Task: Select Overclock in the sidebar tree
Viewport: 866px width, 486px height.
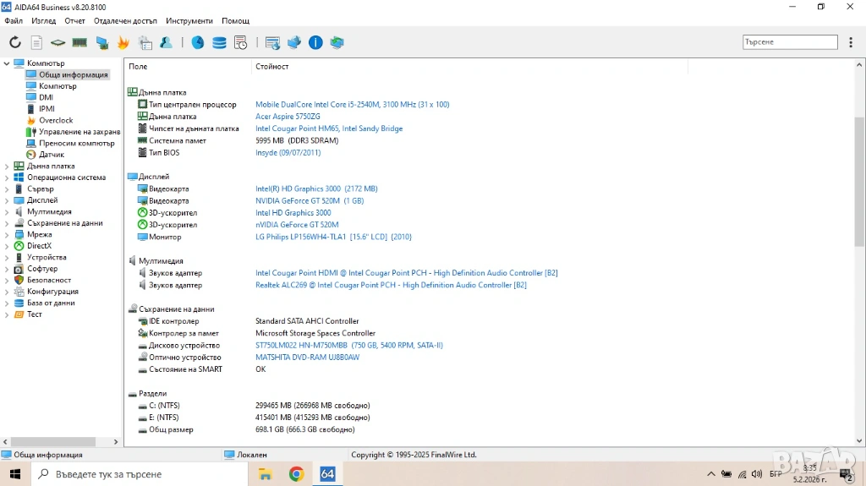Action: point(56,121)
